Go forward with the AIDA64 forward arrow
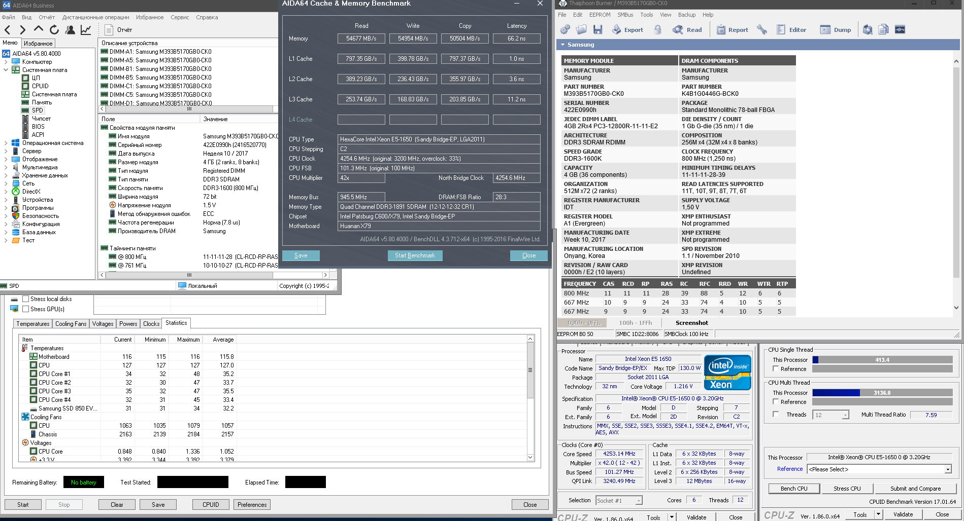 pos(22,30)
